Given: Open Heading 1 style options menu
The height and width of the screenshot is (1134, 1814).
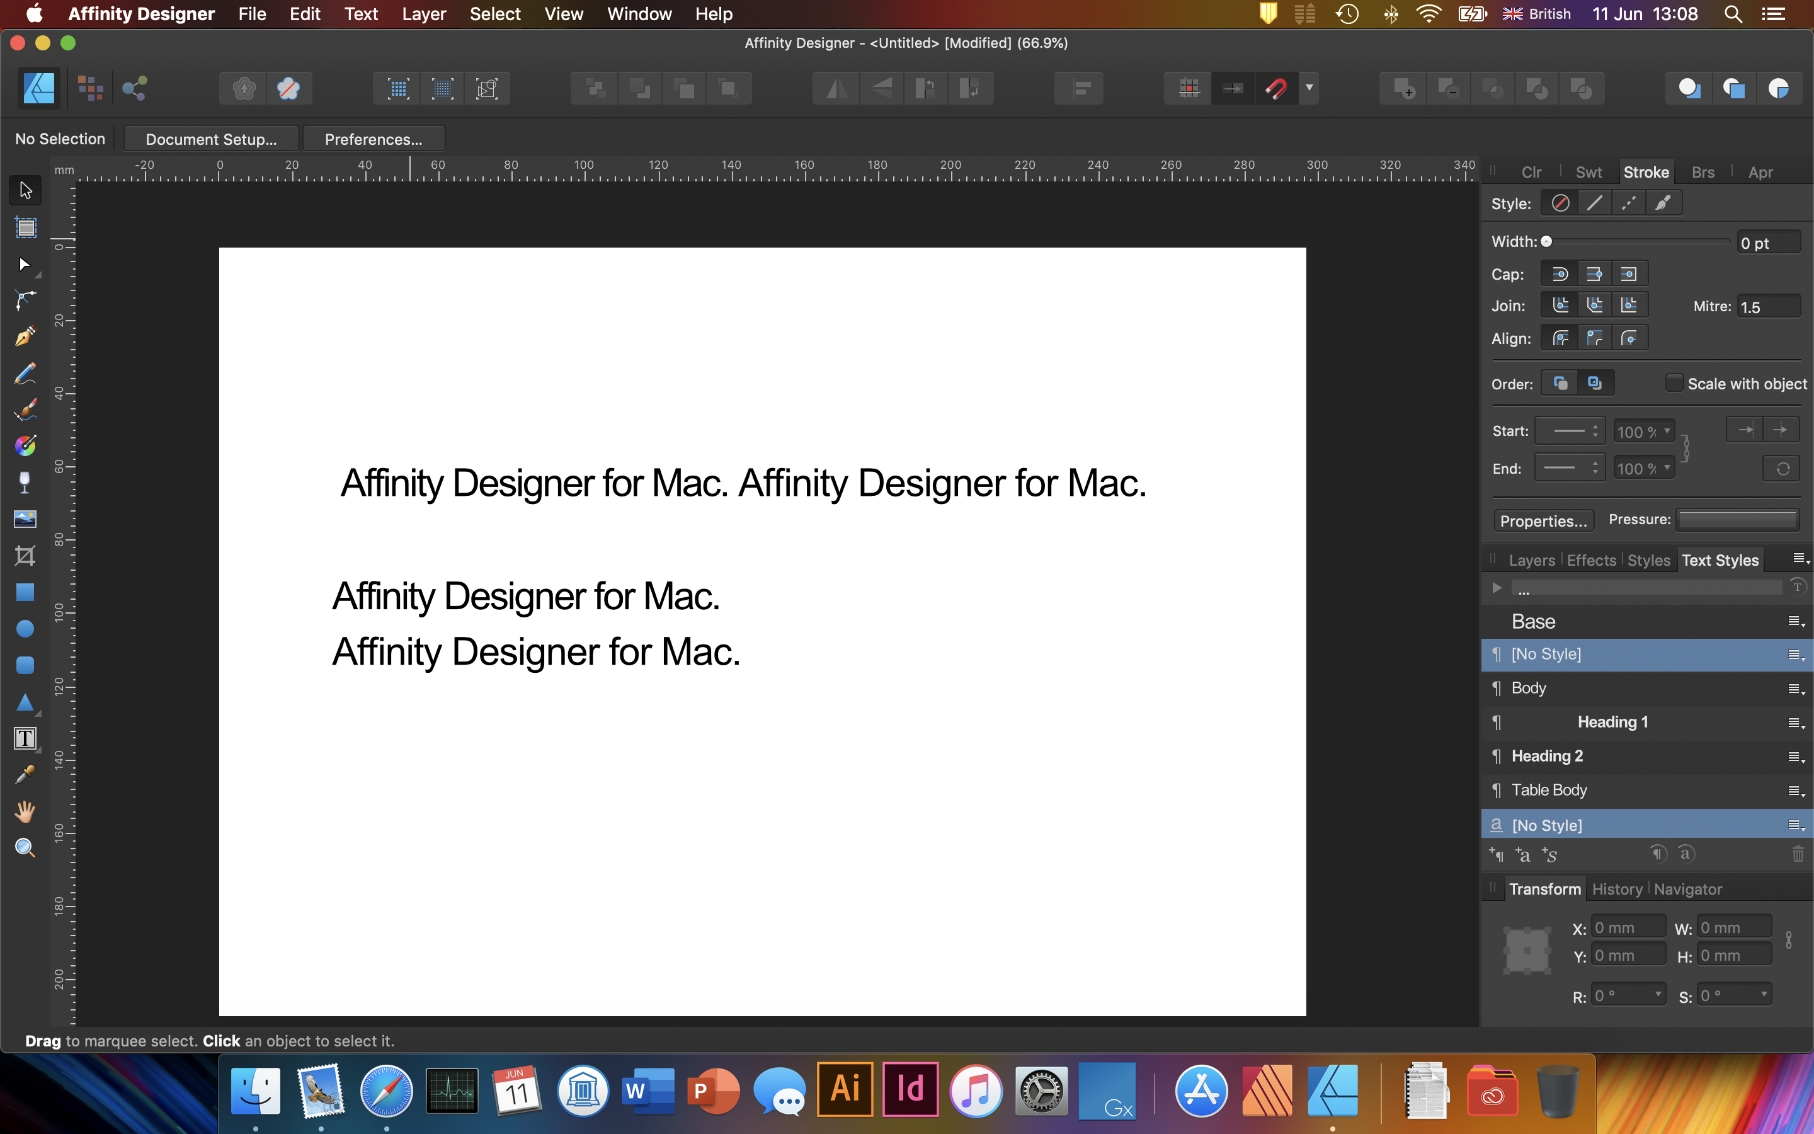Looking at the screenshot, I should pos(1796,723).
